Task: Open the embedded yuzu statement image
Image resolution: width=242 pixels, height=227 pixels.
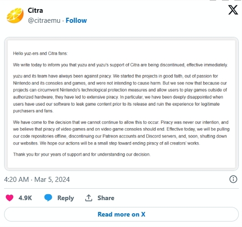Action: pos(121,104)
